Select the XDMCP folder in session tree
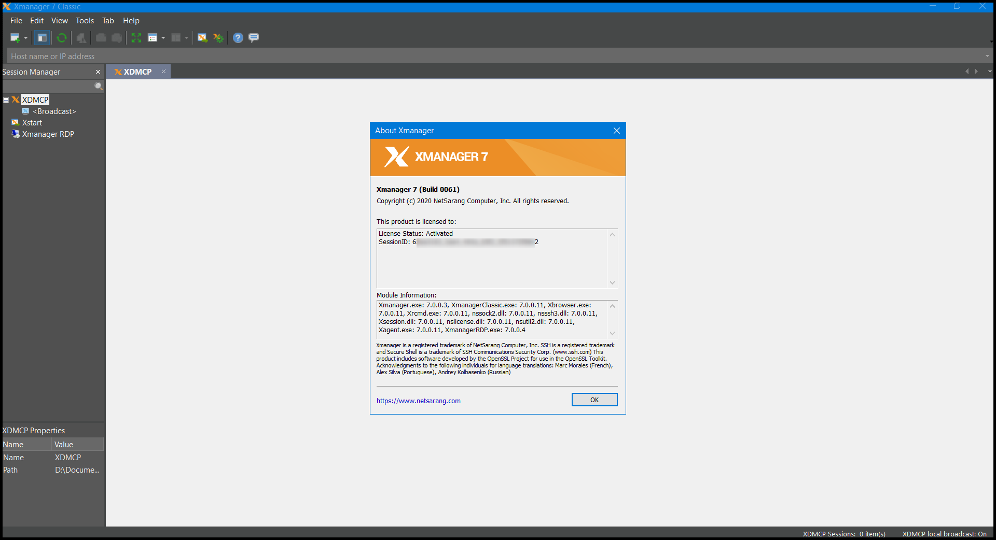Image resolution: width=996 pixels, height=540 pixels. coord(35,100)
